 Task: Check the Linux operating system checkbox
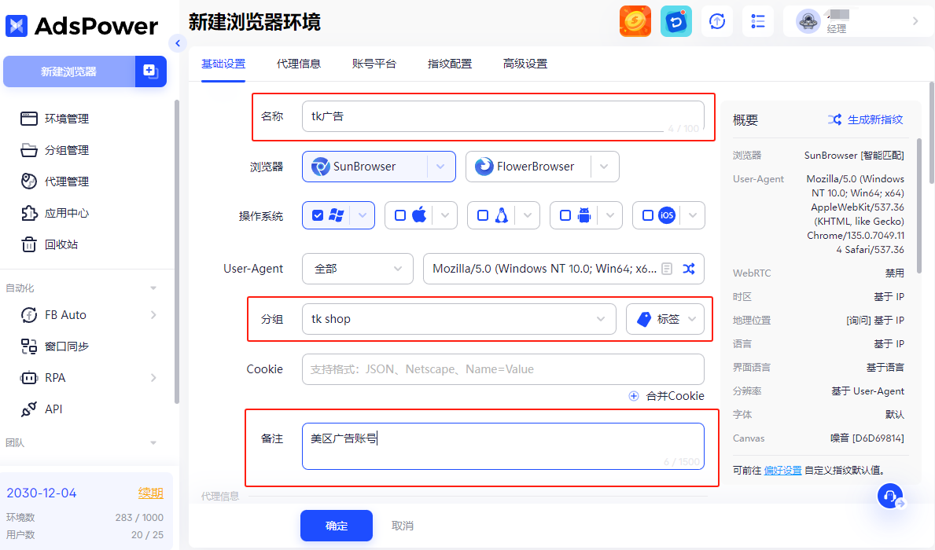[483, 215]
